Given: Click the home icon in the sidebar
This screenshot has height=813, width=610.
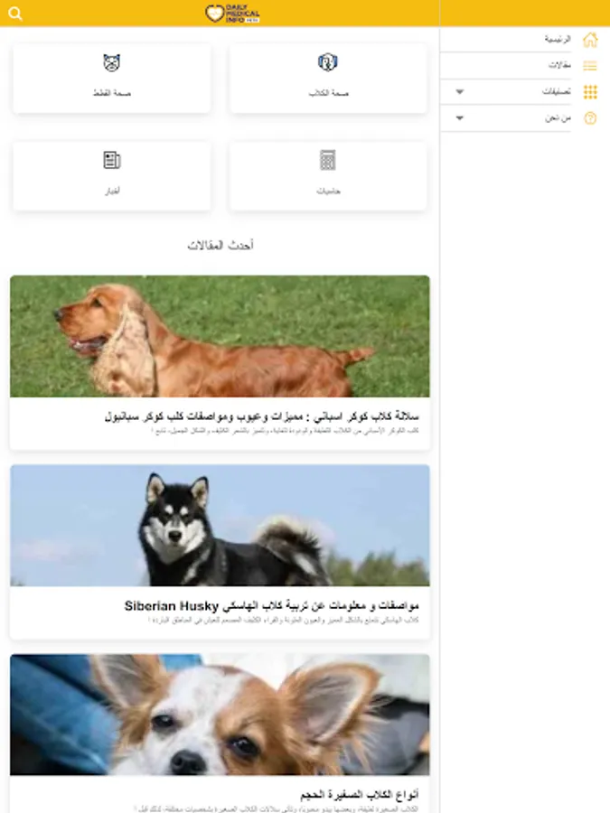Looking at the screenshot, I should [x=590, y=40].
